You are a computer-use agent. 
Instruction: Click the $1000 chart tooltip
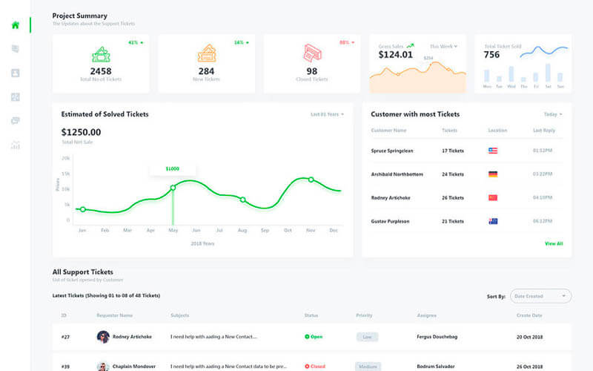[x=173, y=169]
